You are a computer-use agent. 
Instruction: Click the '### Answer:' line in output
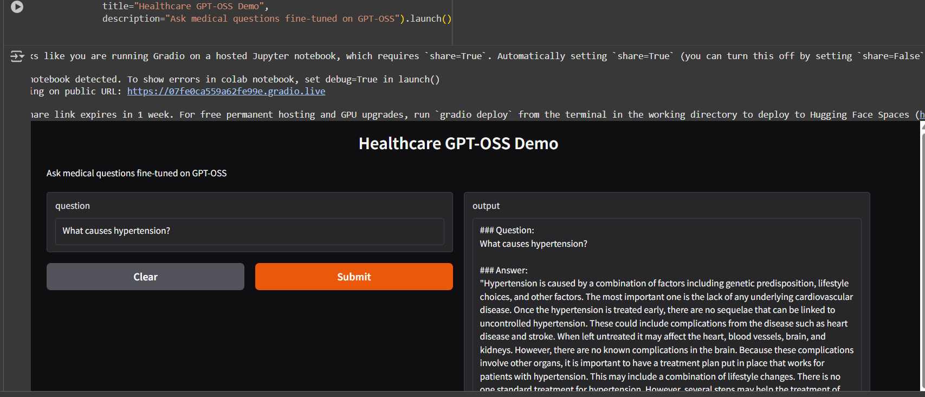tap(503, 270)
